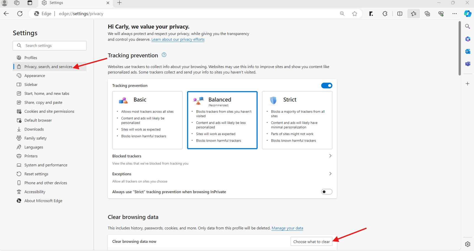Expand the Exceptions section

click(330, 174)
